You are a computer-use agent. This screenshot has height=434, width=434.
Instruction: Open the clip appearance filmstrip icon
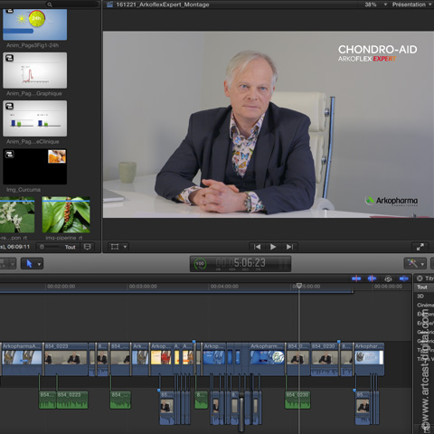click(x=88, y=247)
